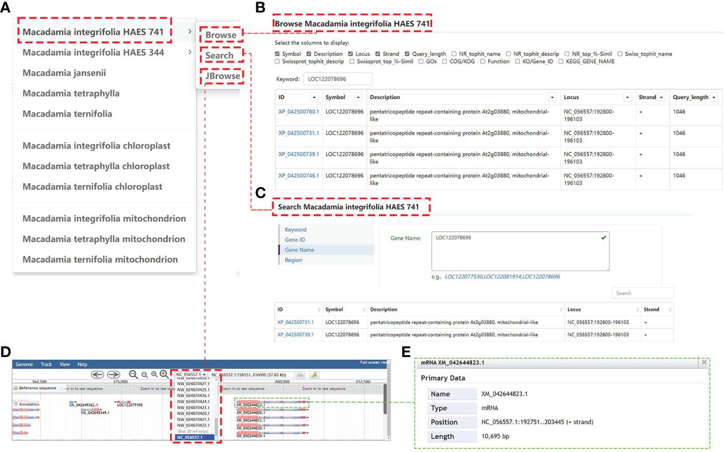Open the ID column header dropdown
Screen dimensions: 725x452
314,98
